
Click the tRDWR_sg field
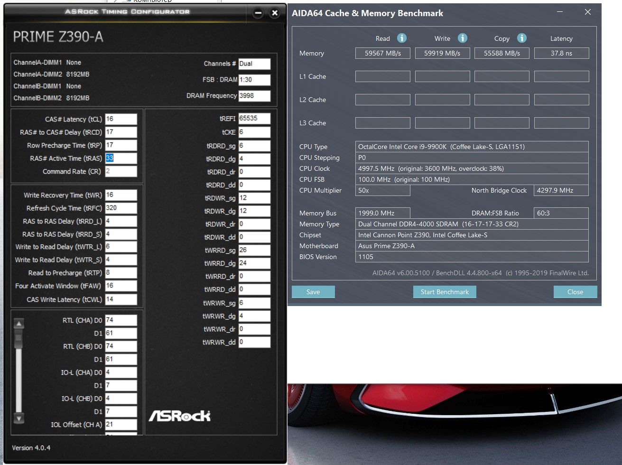pos(254,198)
